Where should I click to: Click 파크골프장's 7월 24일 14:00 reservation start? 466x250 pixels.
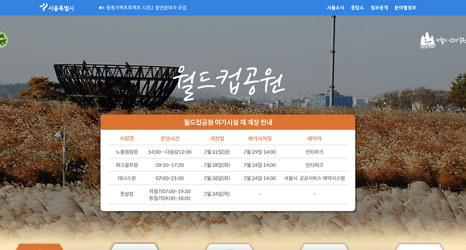point(260,165)
